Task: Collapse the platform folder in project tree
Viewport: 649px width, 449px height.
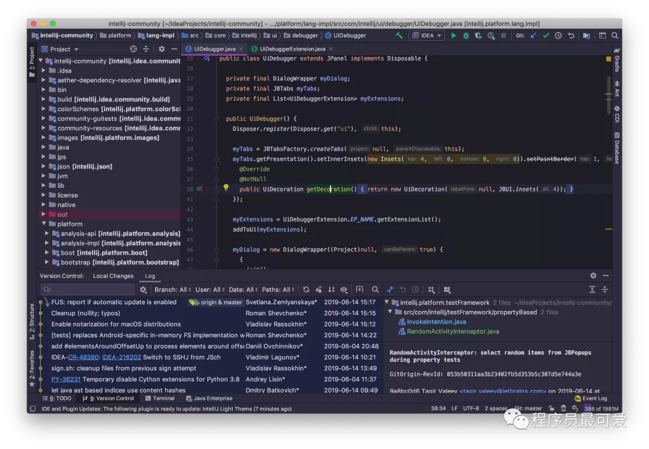Action: click(44, 224)
